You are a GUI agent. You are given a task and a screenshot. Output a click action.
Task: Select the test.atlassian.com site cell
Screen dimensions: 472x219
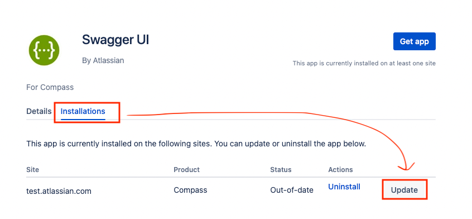(x=59, y=191)
